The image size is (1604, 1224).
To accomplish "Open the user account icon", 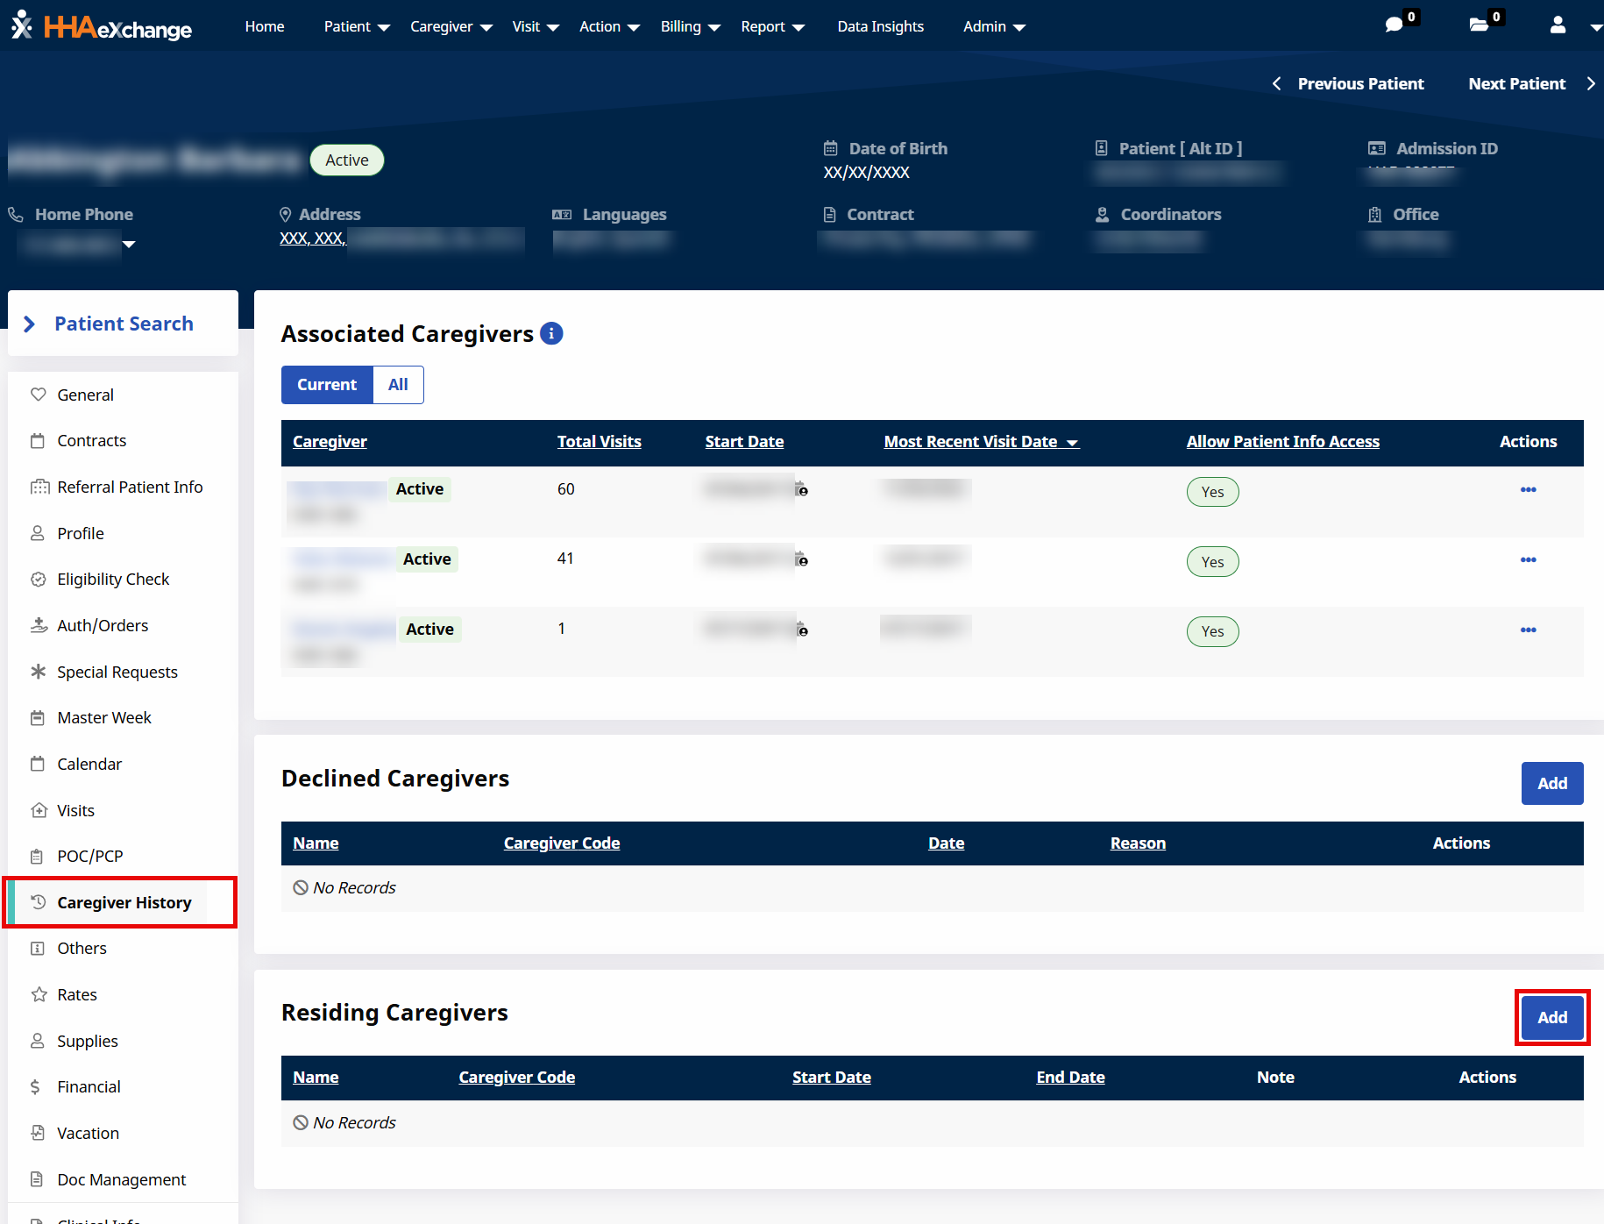I will pyautogui.click(x=1558, y=25).
